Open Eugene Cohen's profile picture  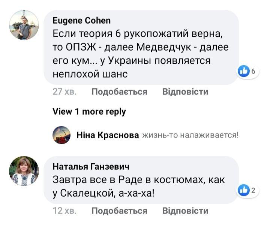click(24, 25)
